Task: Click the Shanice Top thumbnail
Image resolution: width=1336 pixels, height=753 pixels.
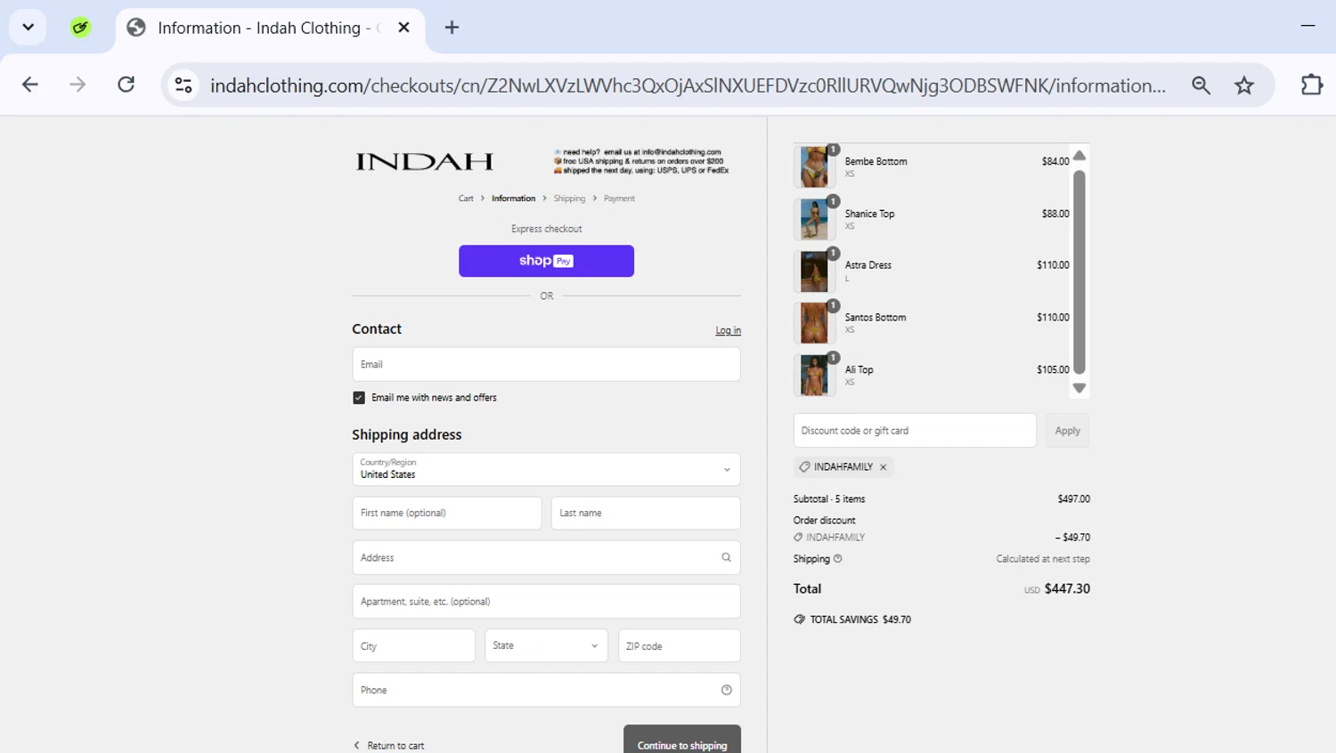Action: 814,219
